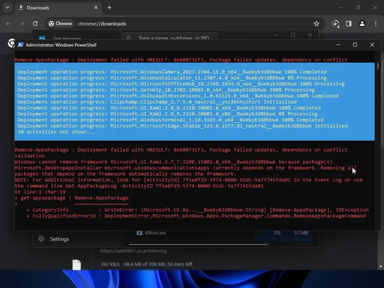Click the Get-AppPackageLog command line text
Image resolution: width=384 pixels, height=288 pixels.
(x=164, y=186)
